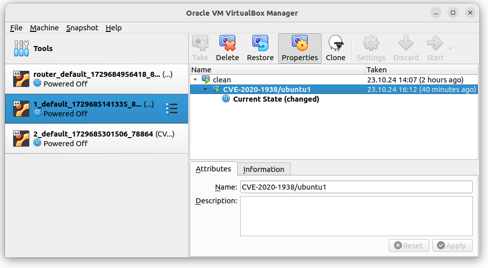The height and width of the screenshot is (268, 488).
Task: Open the Tools section
Action: click(97, 49)
